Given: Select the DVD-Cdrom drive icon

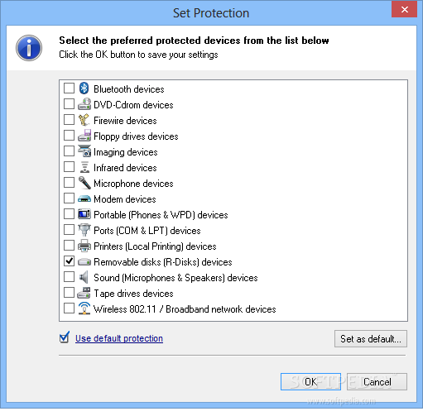Looking at the screenshot, I should point(84,104).
